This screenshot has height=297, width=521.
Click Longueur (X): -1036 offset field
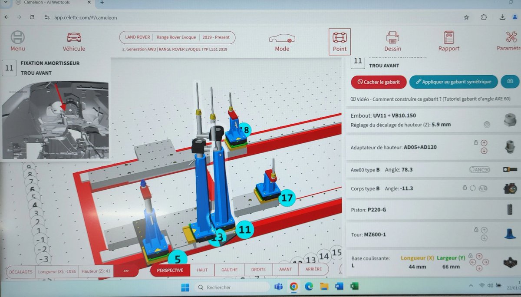(57, 272)
